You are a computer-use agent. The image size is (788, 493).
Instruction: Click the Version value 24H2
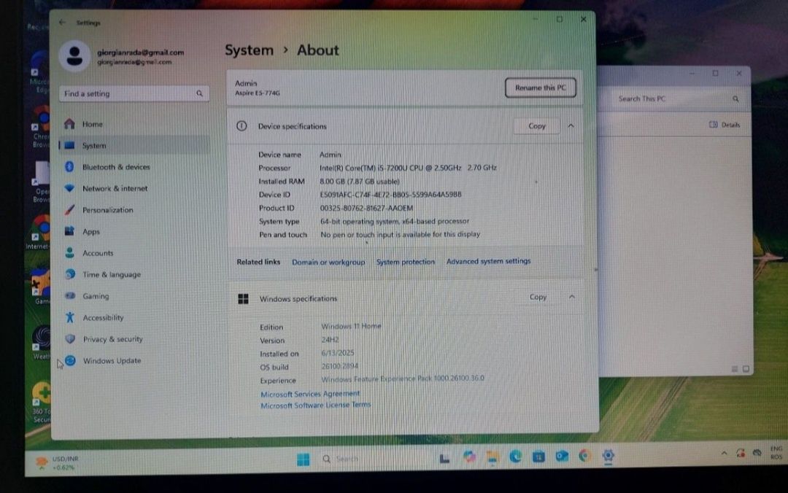click(331, 340)
